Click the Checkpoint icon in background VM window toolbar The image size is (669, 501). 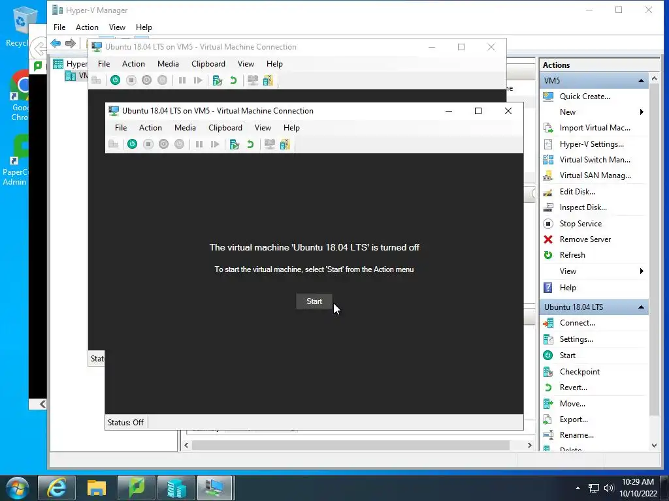217,80
